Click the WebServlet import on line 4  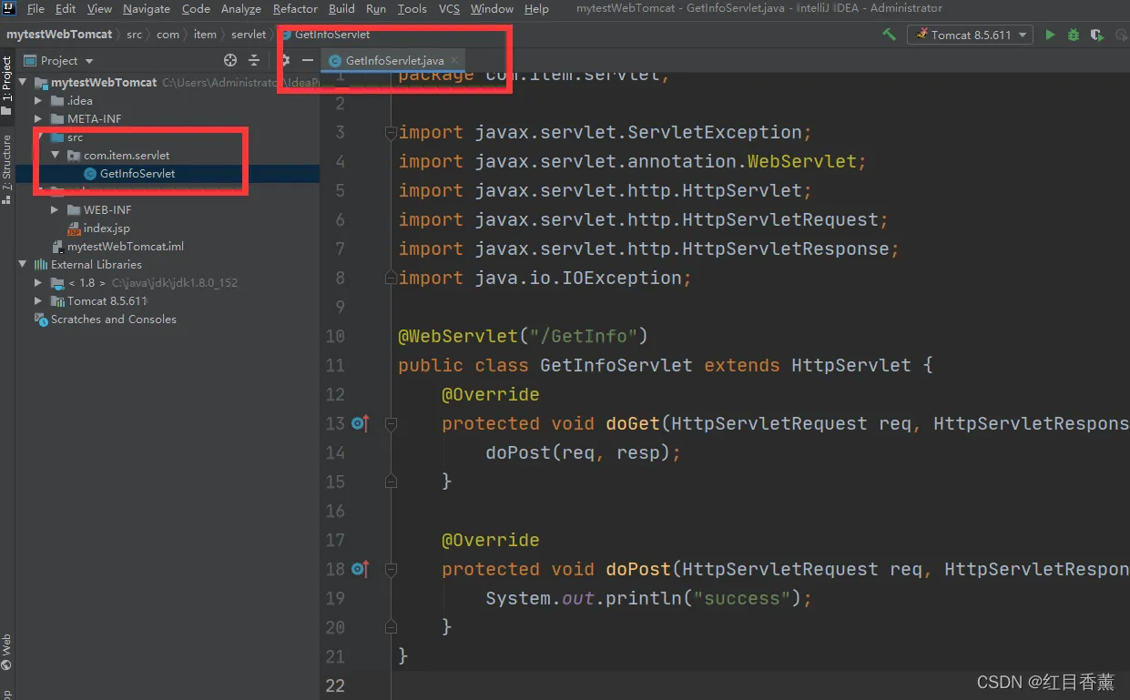click(x=801, y=161)
